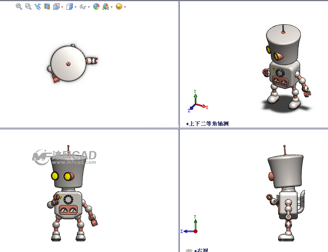Click the View Settings gold sphere icon
Image resolution: width=328 pixels, height=252 pixels.
point(119,6)
